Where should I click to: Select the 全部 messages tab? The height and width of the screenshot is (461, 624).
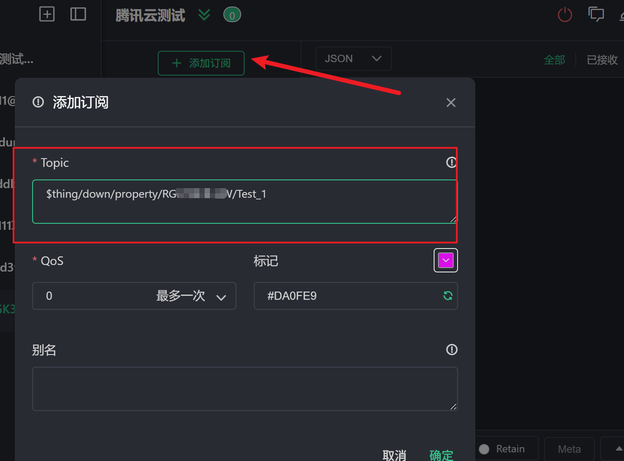554,60
